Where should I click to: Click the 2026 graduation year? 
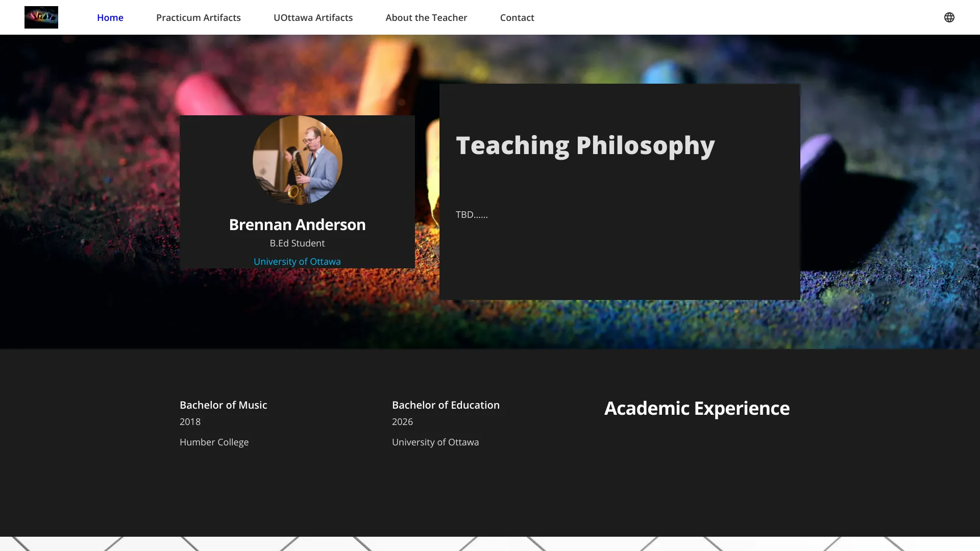pyautogui.click(x=402, y=422)
